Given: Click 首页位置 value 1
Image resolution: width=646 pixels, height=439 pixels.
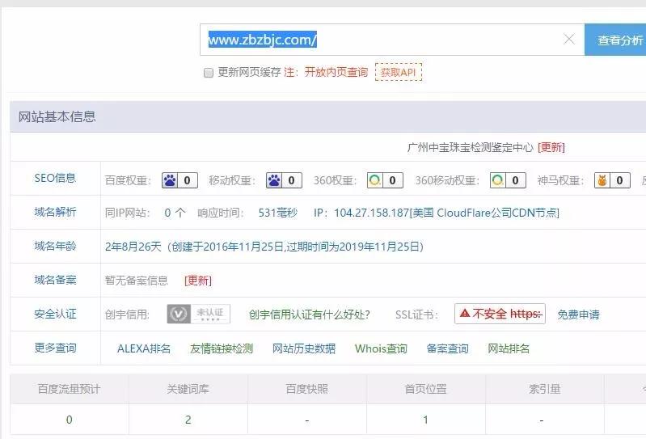Looking at the screenshot, I should point(425,420).
